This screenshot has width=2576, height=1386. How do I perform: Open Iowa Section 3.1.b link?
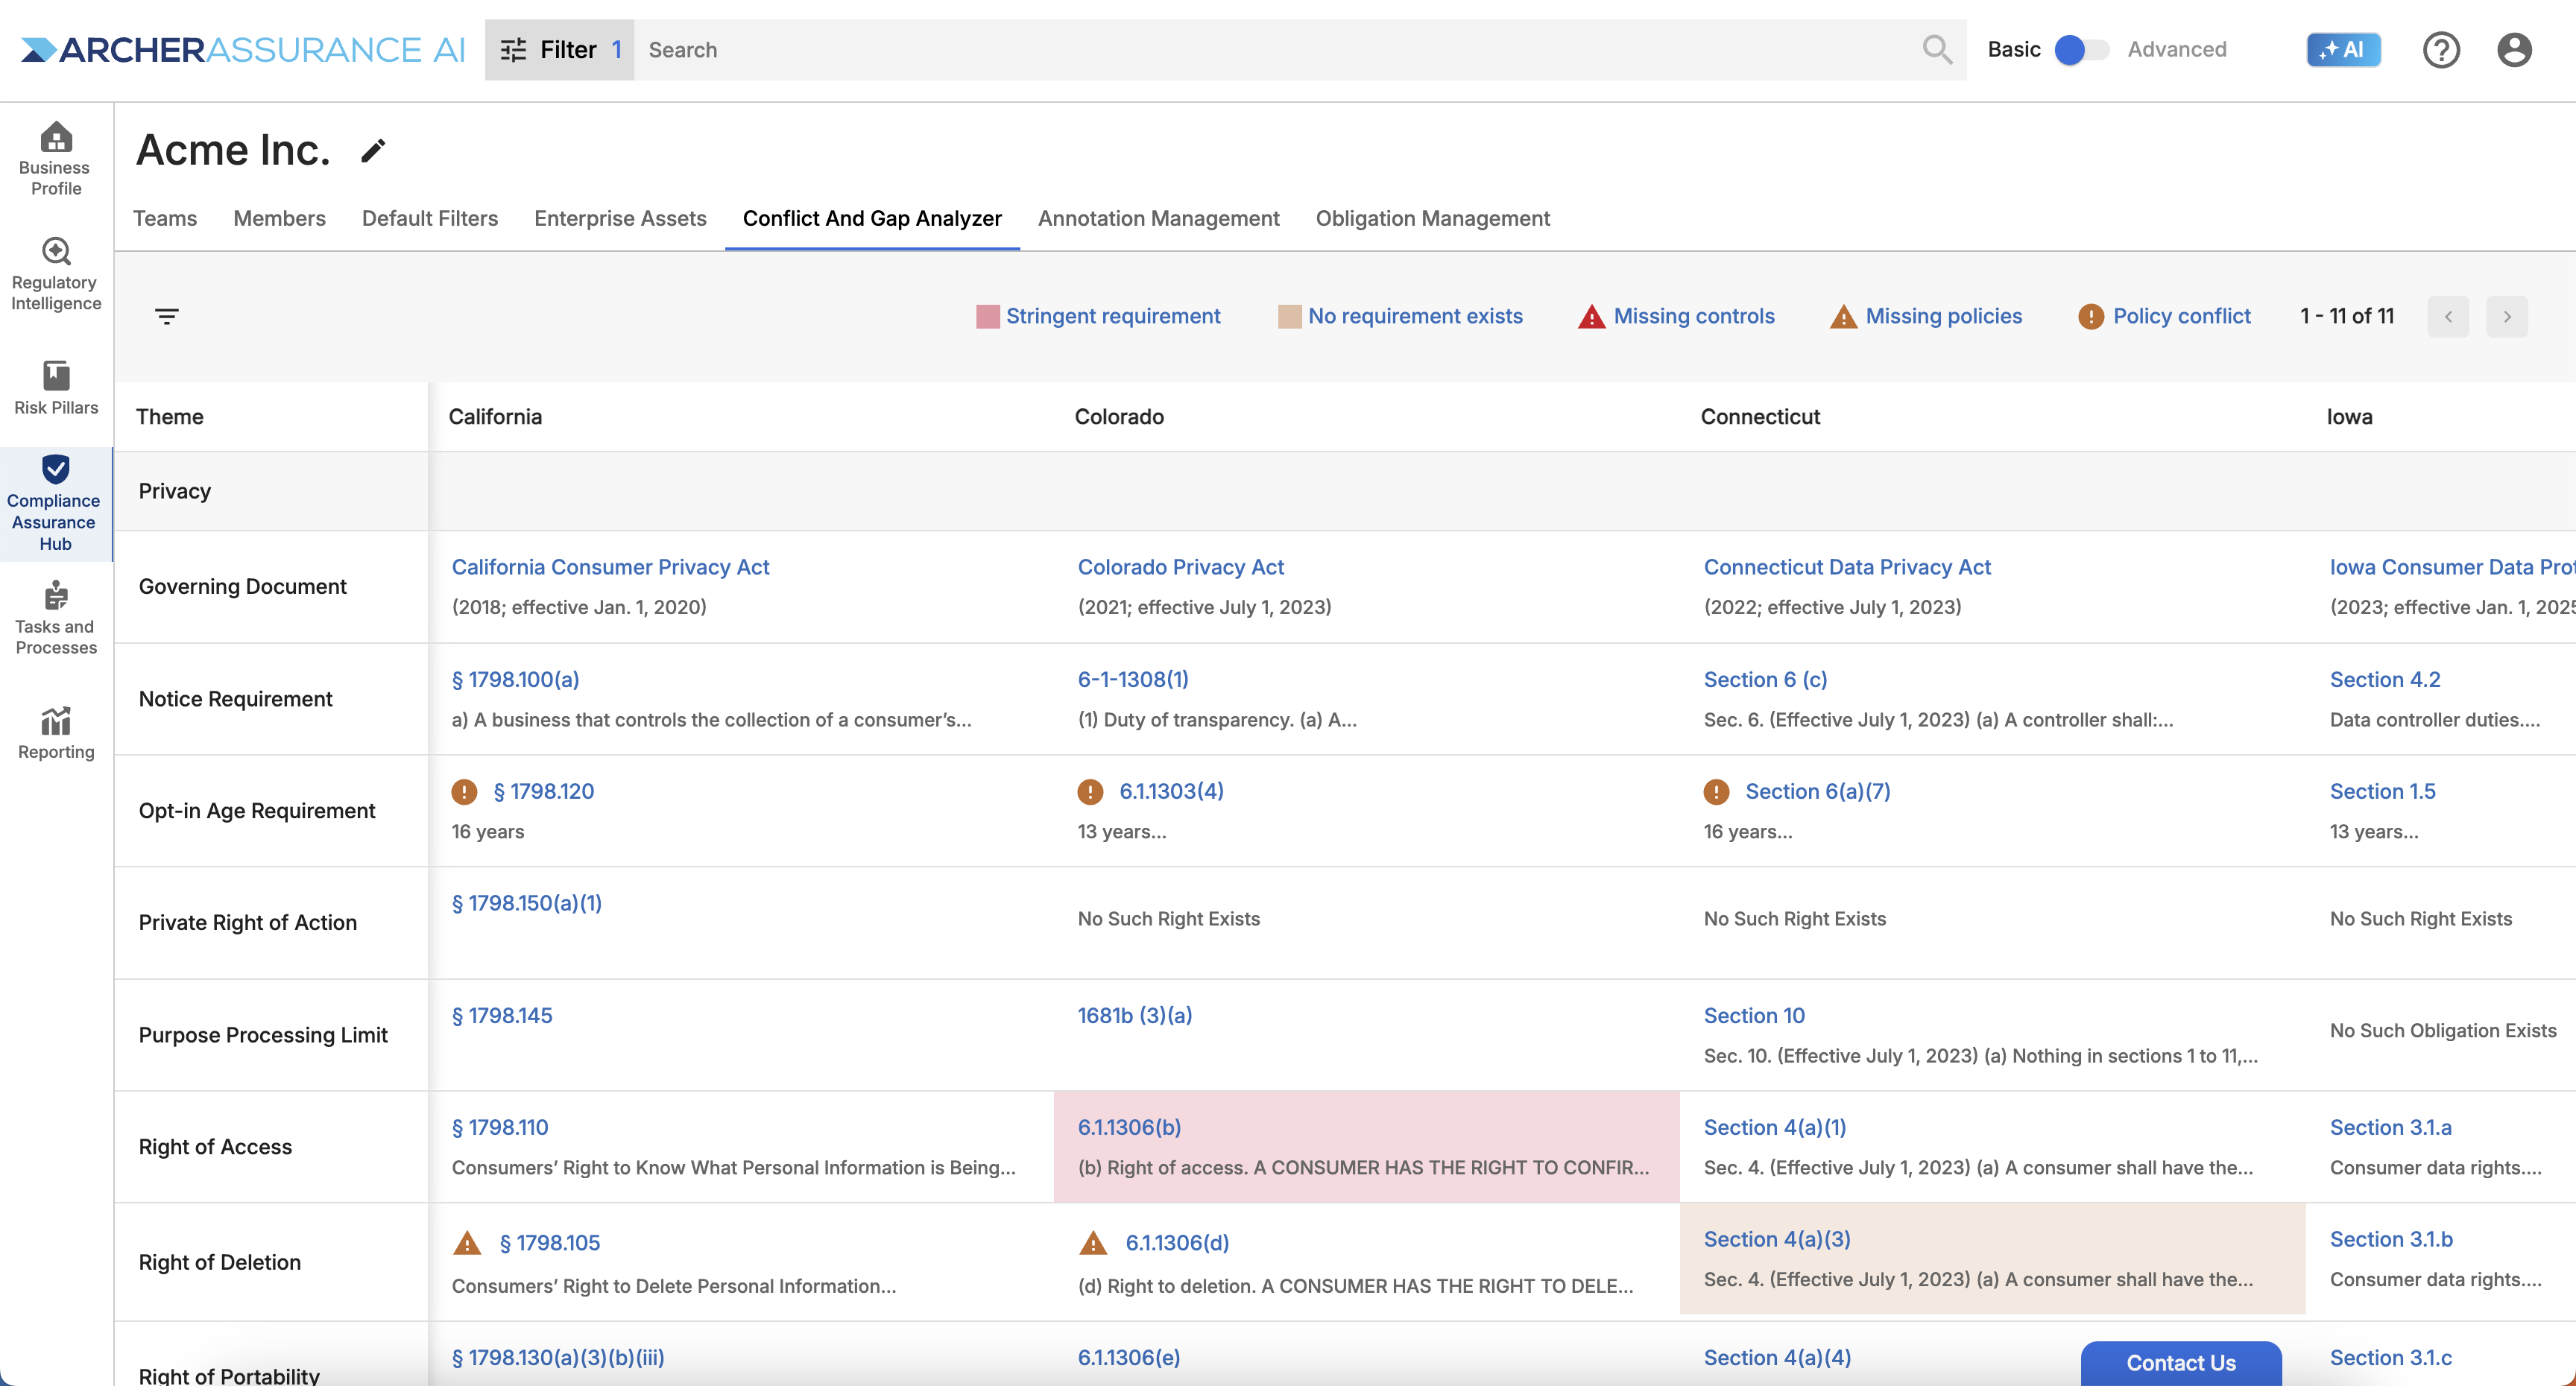click(2391, 1239)
